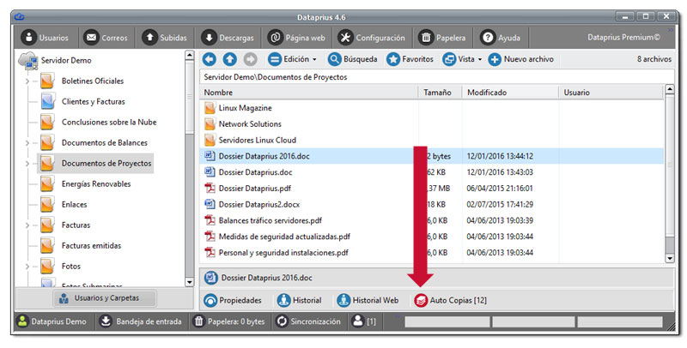
Task: Open Historial Web
Action: (x=368, y=300)
